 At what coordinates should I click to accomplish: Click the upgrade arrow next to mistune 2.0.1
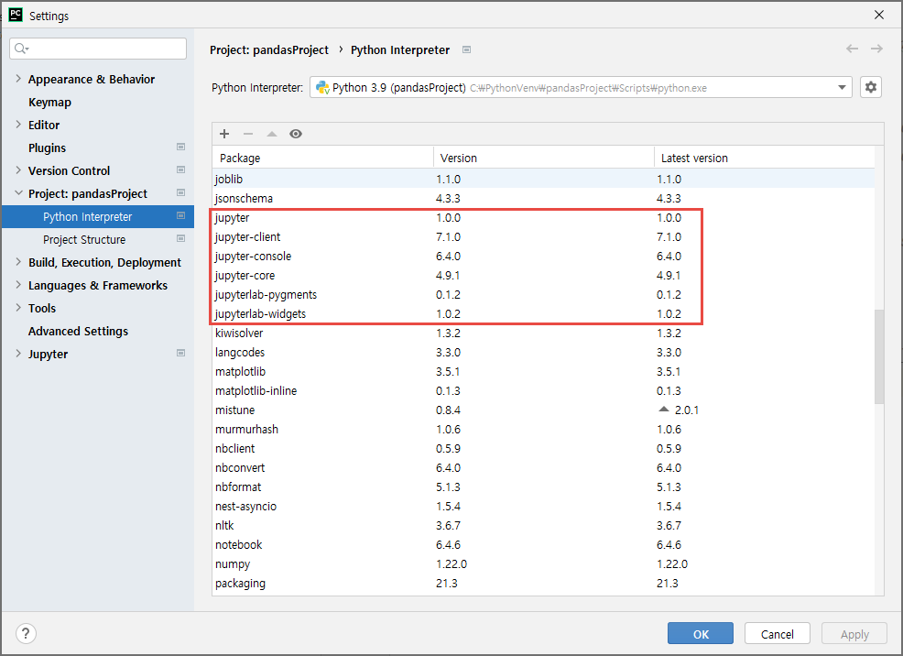pos(663,410)
